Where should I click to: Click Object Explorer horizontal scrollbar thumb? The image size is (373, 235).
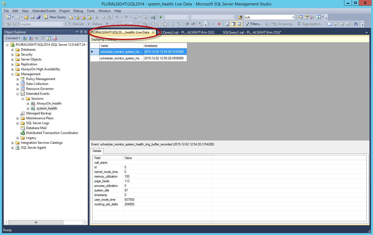pos(36,222)
